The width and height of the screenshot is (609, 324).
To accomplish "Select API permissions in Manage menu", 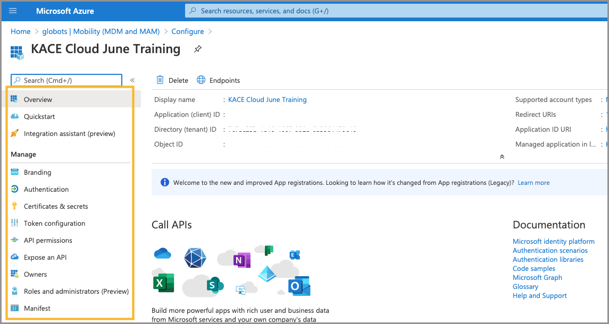I will pos(48,240).
